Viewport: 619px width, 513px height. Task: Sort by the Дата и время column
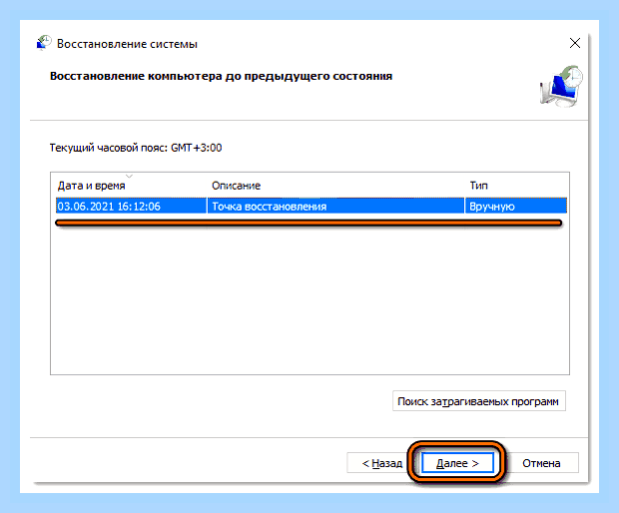click(91, 186)
